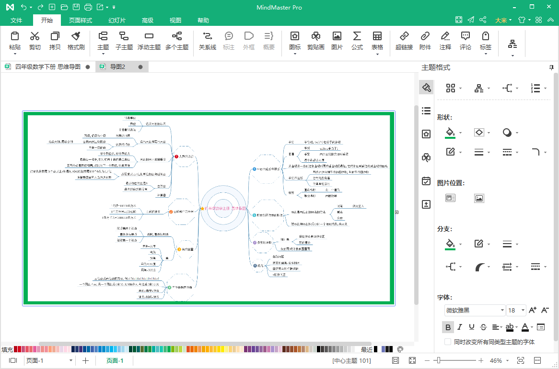The image size is (559, 369).
Task: Expand the shape fill color dropdown
Action: pos(460,133)
